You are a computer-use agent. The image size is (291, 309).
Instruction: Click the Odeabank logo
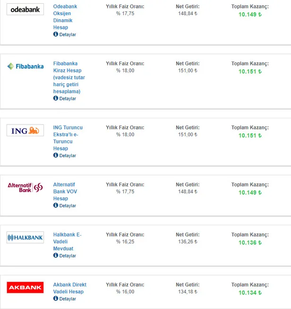coord(25,9)
